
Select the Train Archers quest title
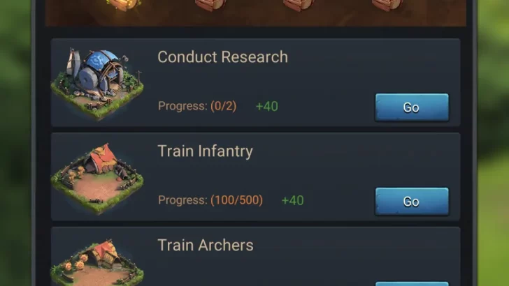pos(206,245)
